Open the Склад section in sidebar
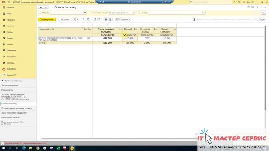The image size is (269, 151). [10, 32]
